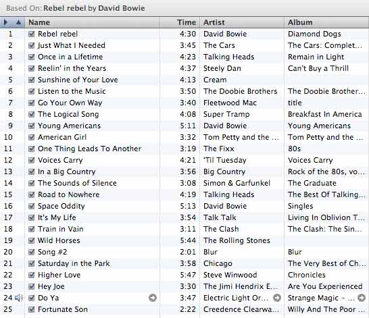Uncheck the Space Oddity checkbox

coord(31,206)
